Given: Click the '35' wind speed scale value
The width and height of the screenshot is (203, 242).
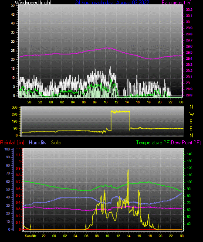Looking at the screenshot, I should (x=13, y=33).
